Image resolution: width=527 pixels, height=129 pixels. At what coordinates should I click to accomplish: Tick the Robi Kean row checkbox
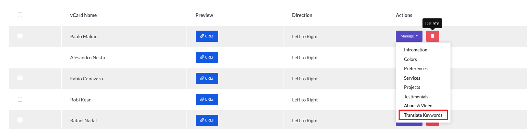pyautogui.click(x=20, y=99)
